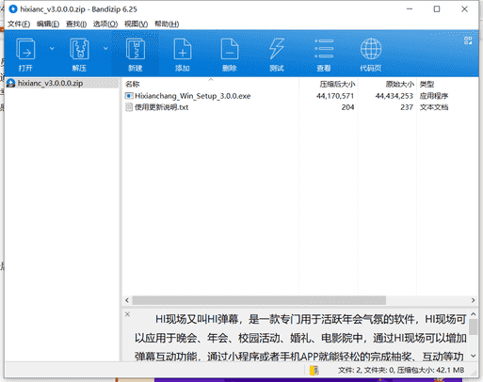Click the Bandizip logo in title bar

coord(13,9)
